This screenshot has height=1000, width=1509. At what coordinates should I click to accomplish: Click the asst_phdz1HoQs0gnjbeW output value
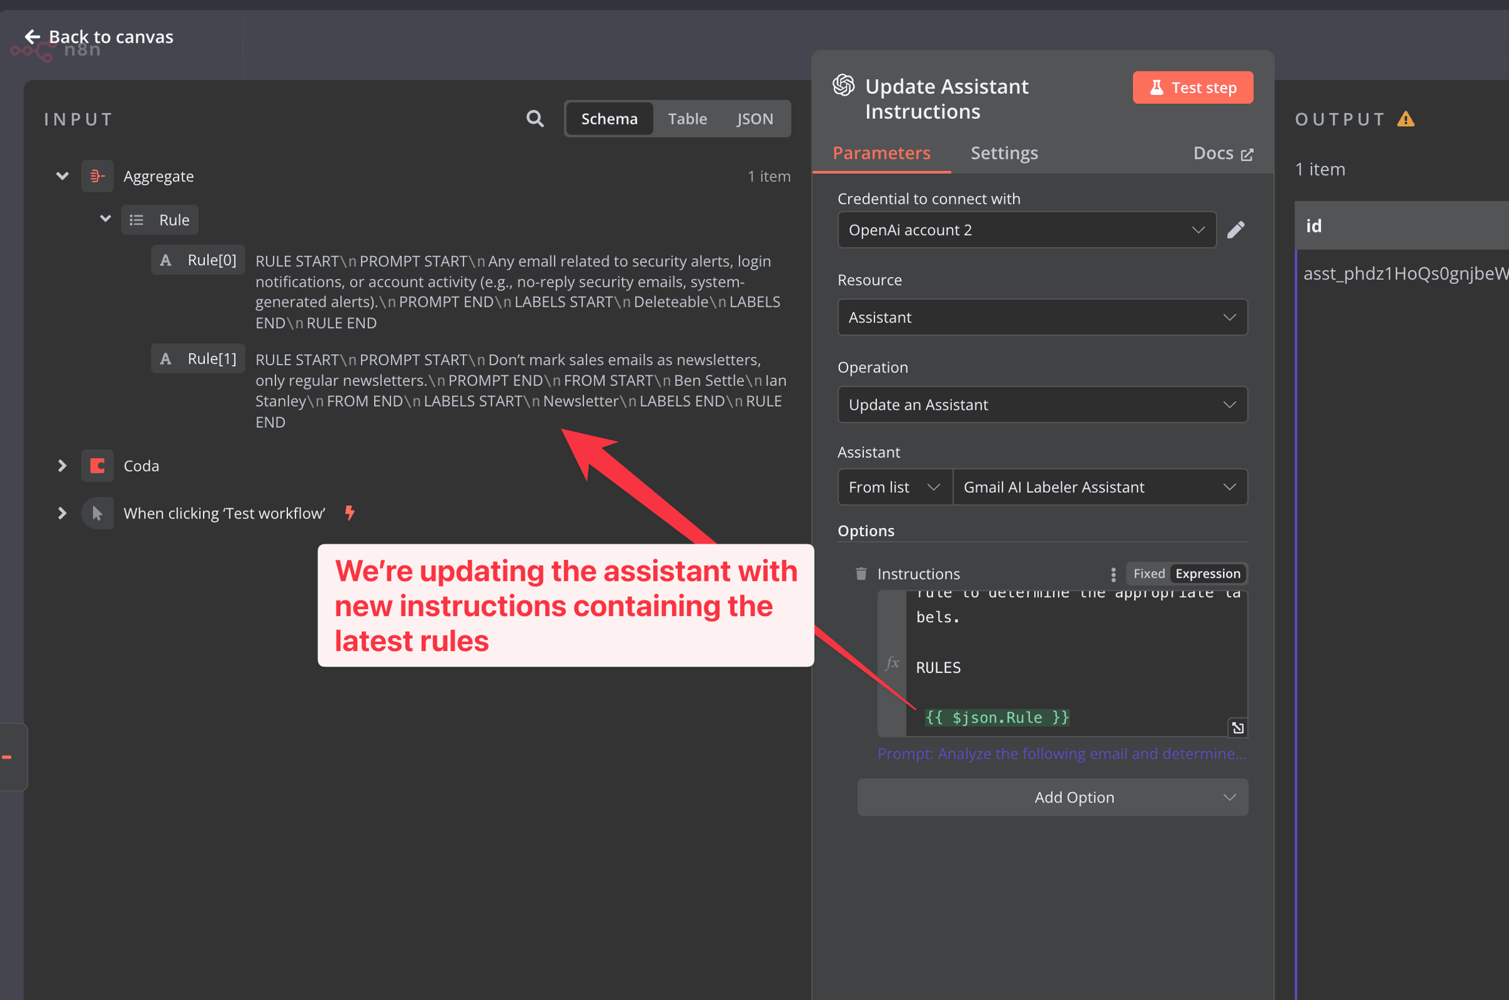click(x=1406, y=273)
